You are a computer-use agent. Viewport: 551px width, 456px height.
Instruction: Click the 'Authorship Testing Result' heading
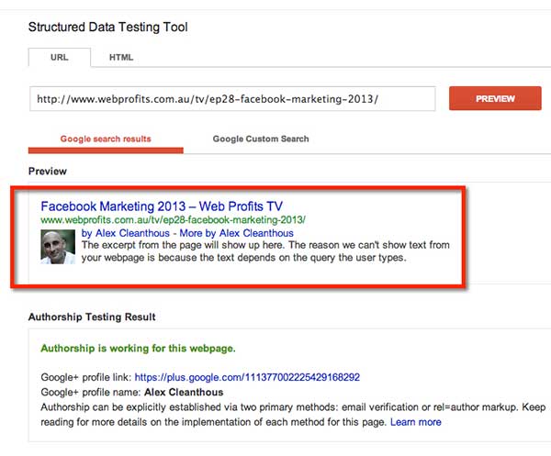click(92, 317)
